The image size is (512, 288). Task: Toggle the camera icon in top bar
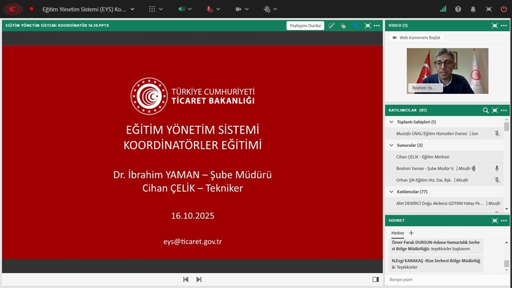[239, 9]
